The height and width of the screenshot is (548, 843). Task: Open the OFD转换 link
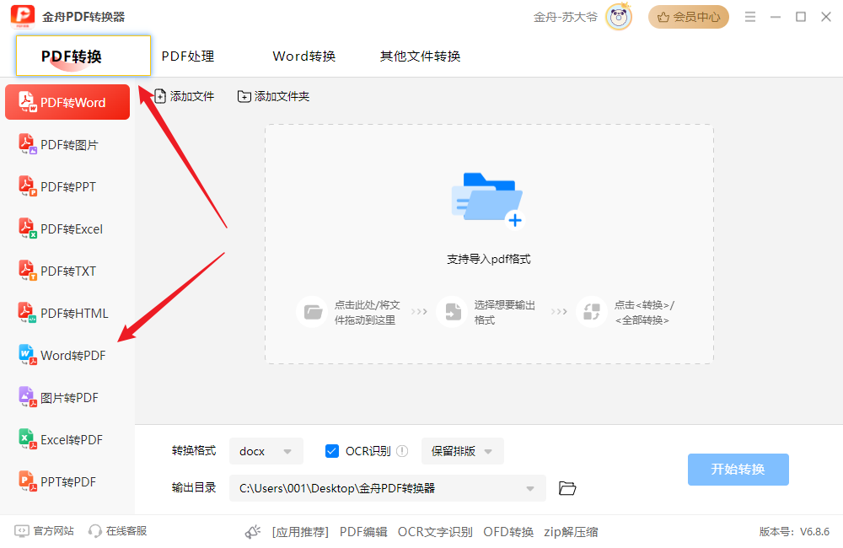tap(508, 531)
